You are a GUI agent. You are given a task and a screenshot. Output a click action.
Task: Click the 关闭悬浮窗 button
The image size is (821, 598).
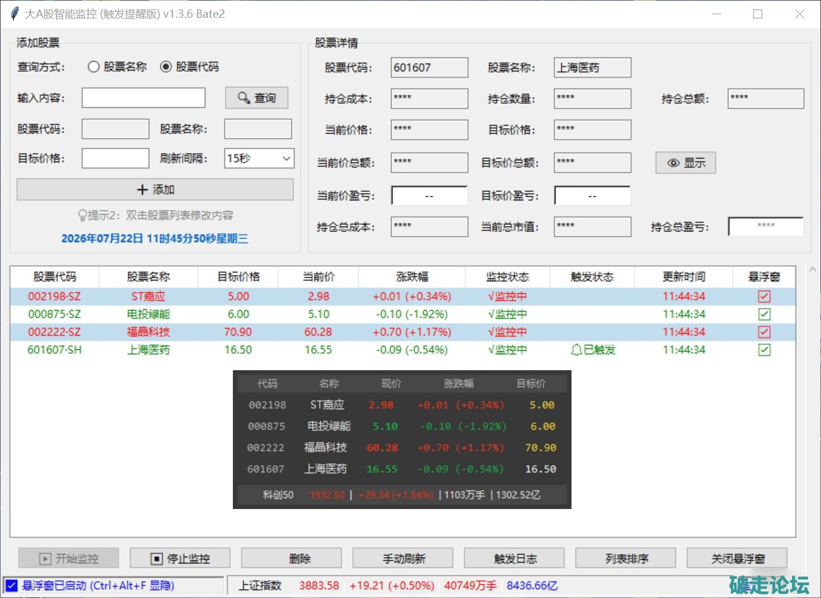tap(737, 558)
